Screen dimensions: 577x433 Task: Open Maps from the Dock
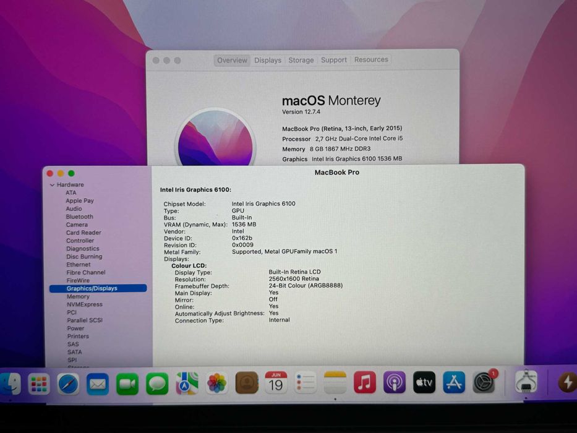pos(187,384)
